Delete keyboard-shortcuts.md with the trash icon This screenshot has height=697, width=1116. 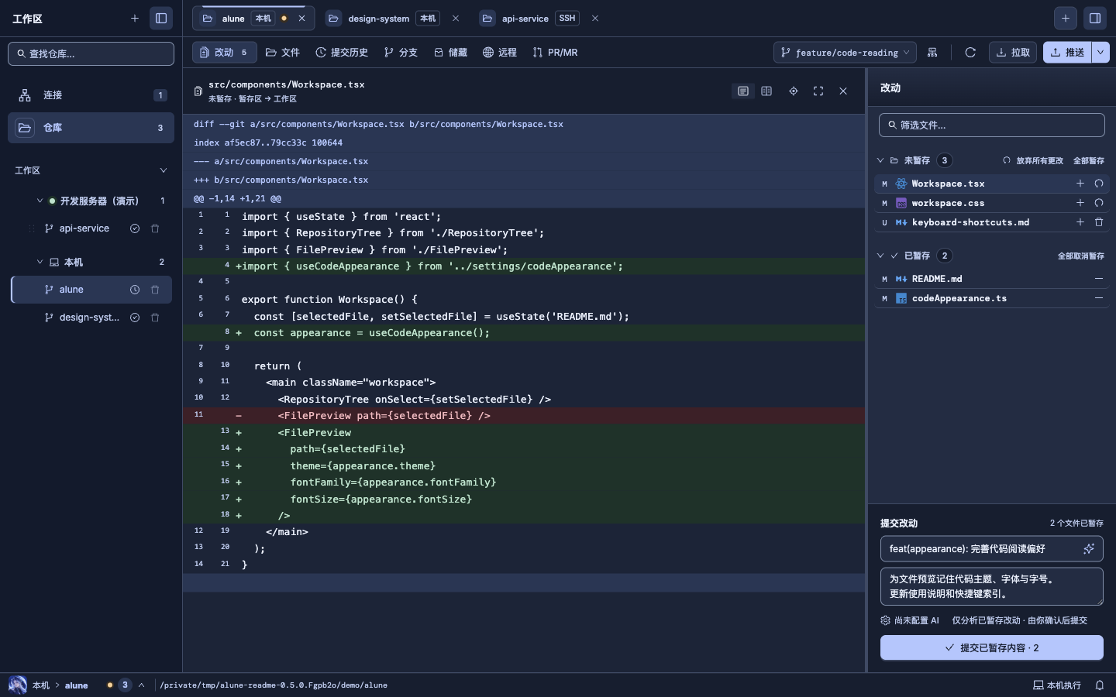click(x=1099, y=222)
